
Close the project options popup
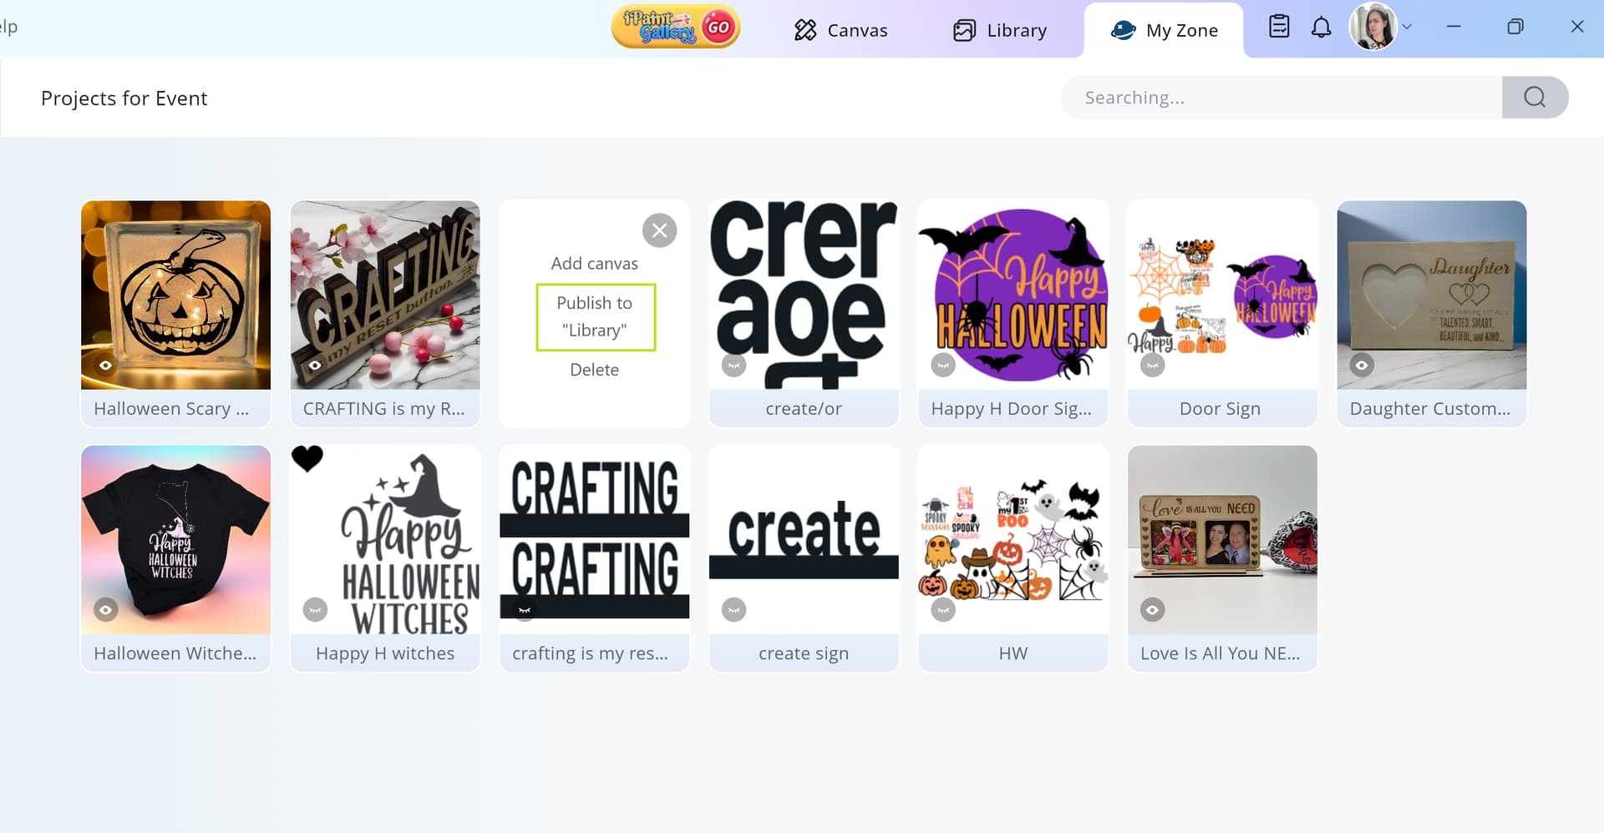pos(659,230)
